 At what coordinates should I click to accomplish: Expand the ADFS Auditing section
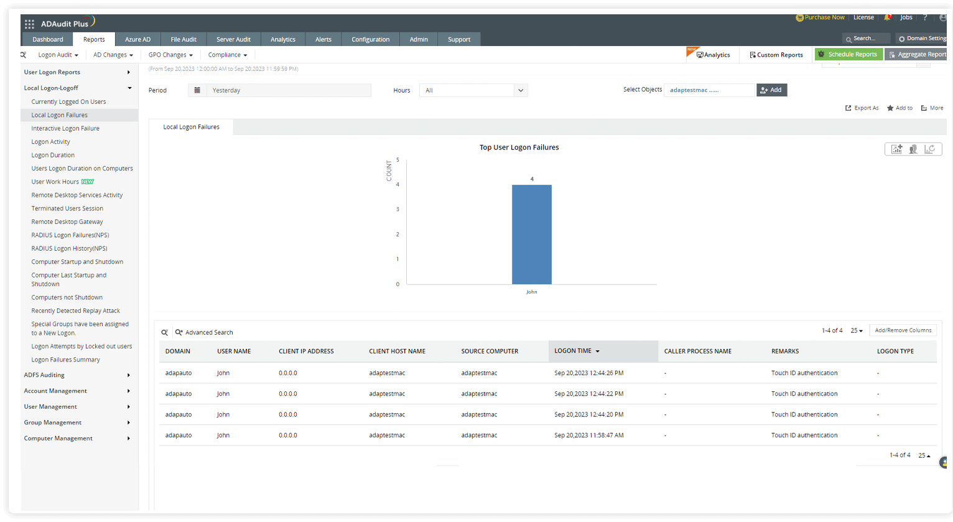coord(128,375)
